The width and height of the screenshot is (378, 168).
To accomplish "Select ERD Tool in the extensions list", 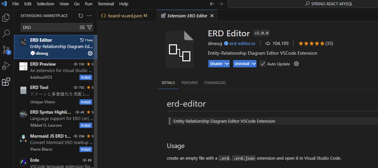I will [56, 95].
